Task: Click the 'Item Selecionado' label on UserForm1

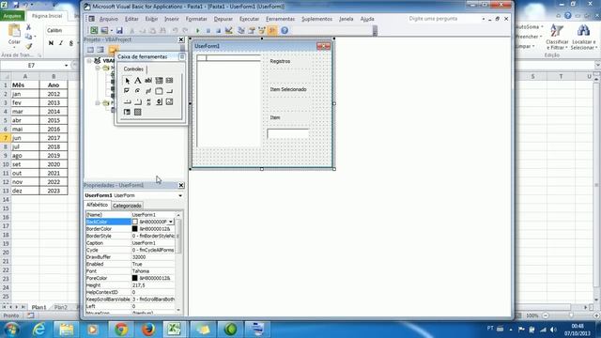Action: [x=288, y=89]
